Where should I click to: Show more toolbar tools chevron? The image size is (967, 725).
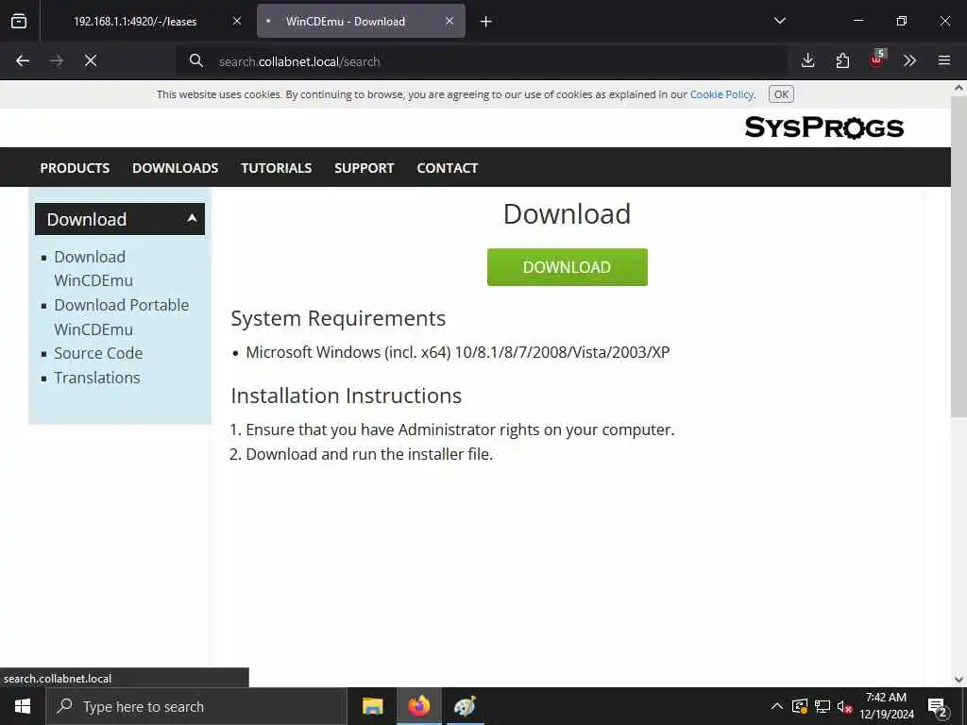coord(909,60)
